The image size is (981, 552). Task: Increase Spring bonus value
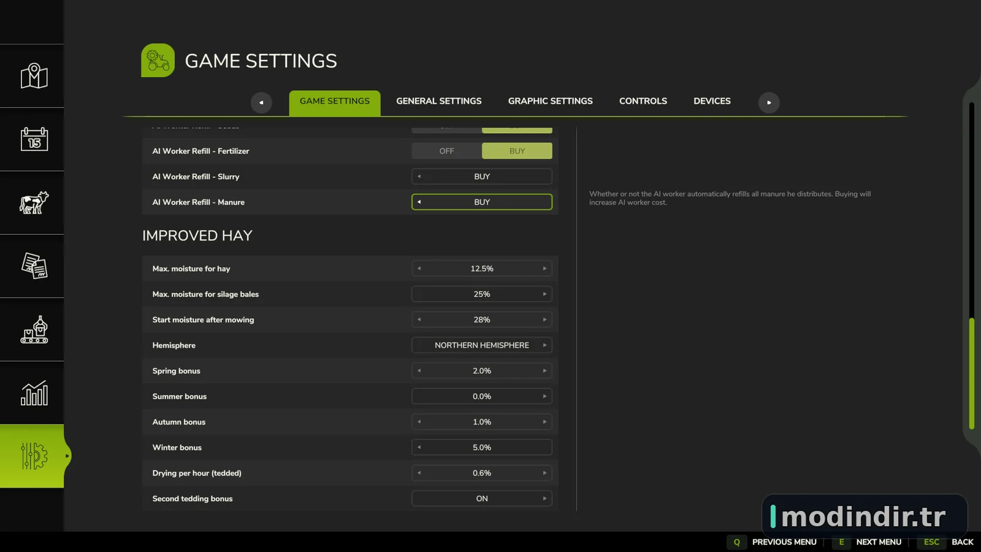click(544, 371)
